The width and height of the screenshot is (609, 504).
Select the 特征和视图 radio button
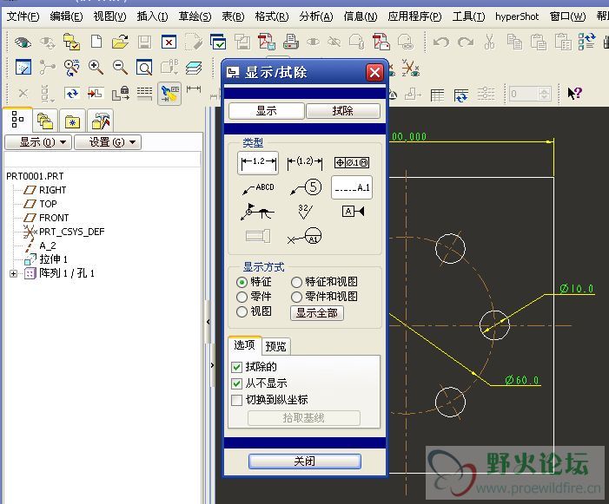point(296,282)
